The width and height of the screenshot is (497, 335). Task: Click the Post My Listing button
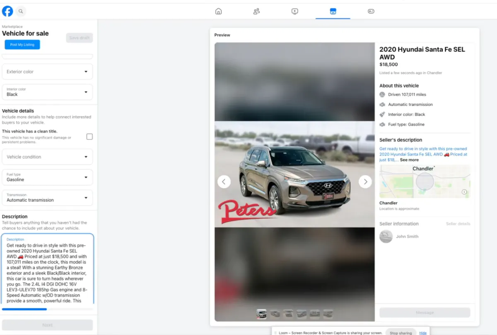pos(22,45)
